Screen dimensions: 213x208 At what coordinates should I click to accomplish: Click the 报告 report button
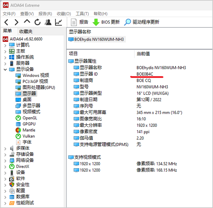coord(79,22)
